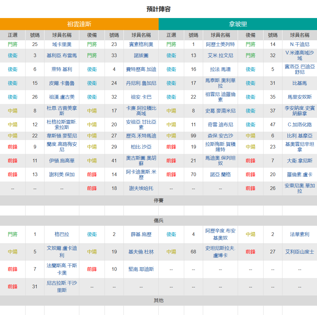Open 比基馬 player link
317x315 pixels.
coord(300,83)
